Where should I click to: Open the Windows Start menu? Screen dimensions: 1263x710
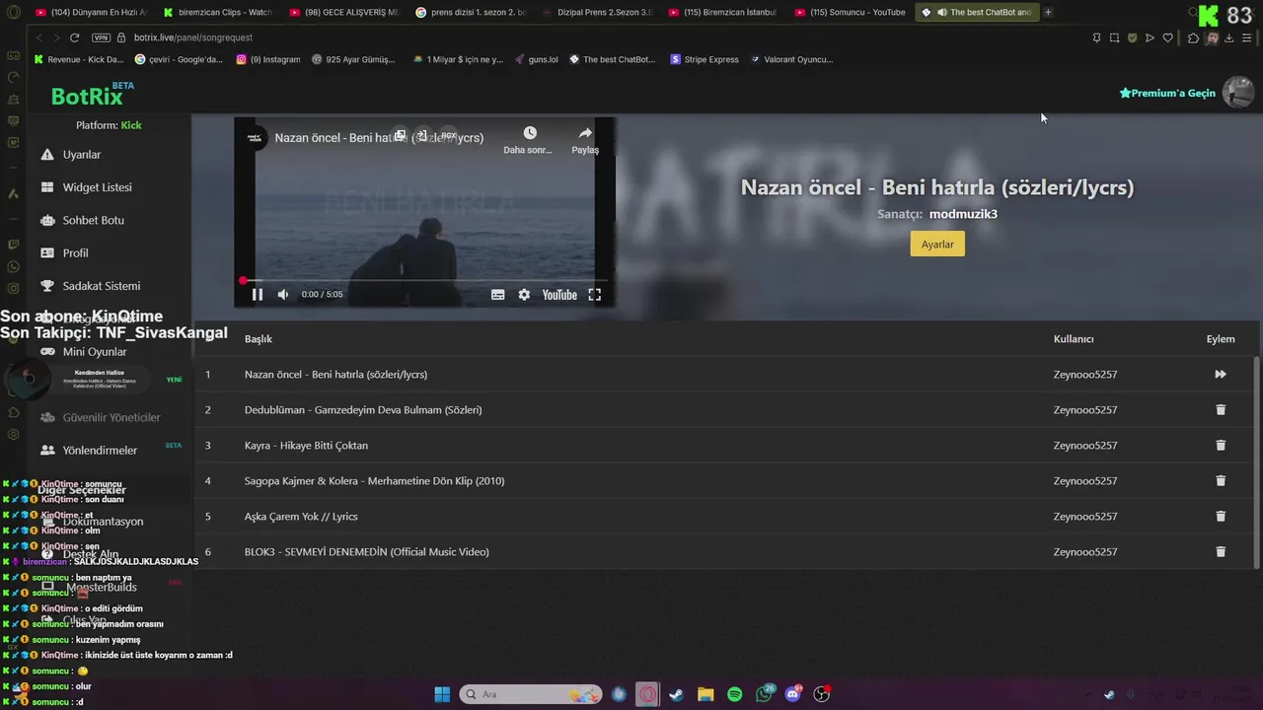click(442, 694)
